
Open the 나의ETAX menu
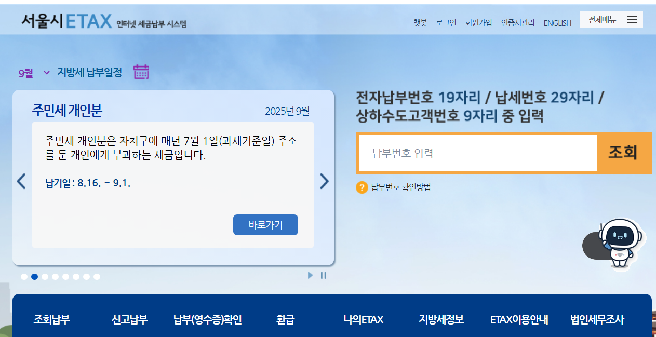click(364, 320)
